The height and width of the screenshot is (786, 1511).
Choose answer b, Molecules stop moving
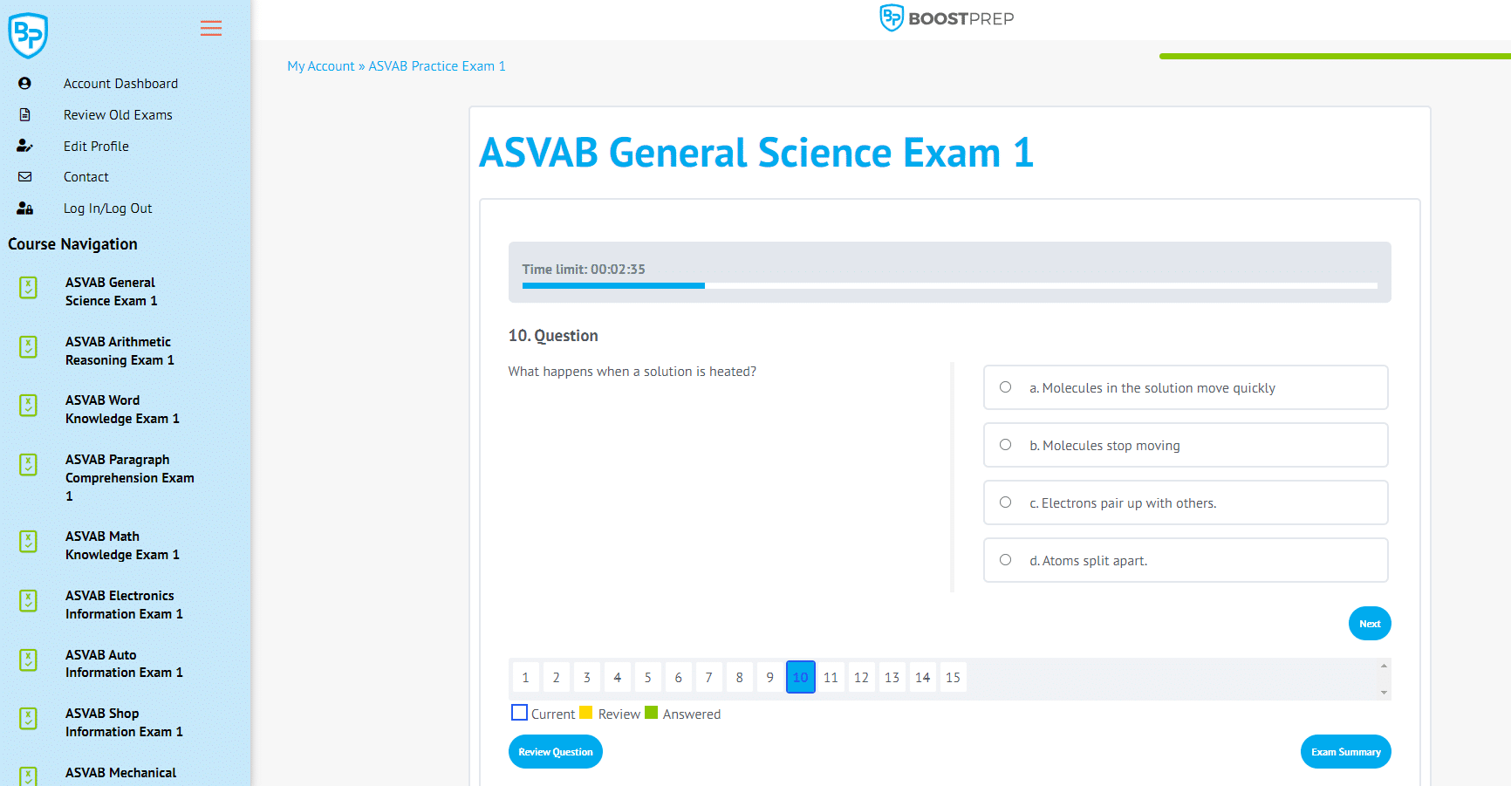pyautogui.click(x=1005, y=444)
